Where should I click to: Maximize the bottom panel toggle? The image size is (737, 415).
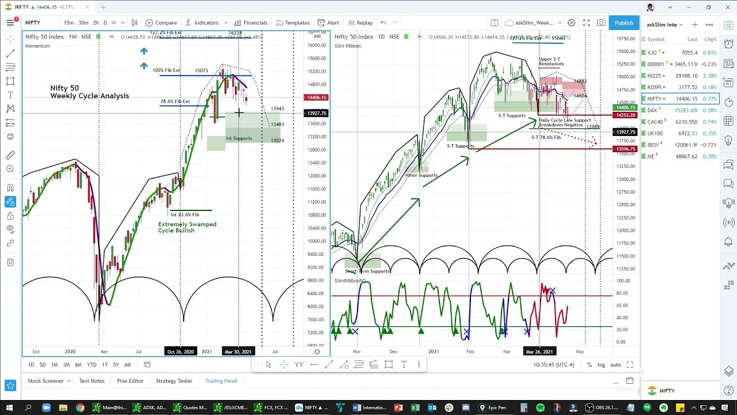coord(629,380)
